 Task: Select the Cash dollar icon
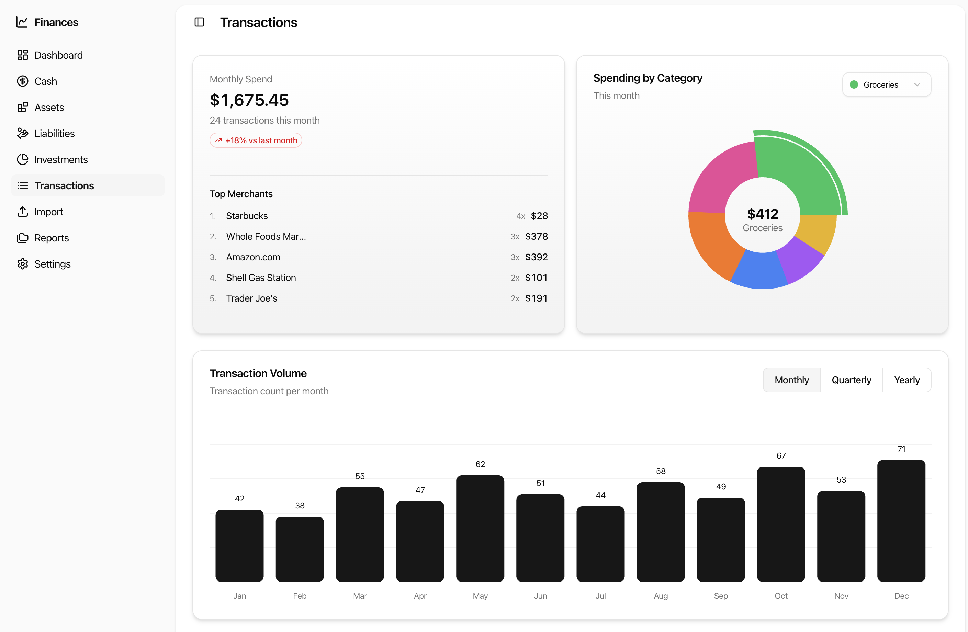coord(23,81)
